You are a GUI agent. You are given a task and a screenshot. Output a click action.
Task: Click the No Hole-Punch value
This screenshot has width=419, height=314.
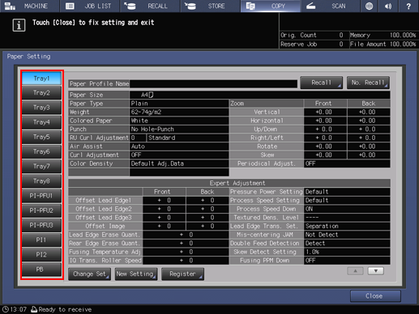pyautogui.click(x=179, y=129)
